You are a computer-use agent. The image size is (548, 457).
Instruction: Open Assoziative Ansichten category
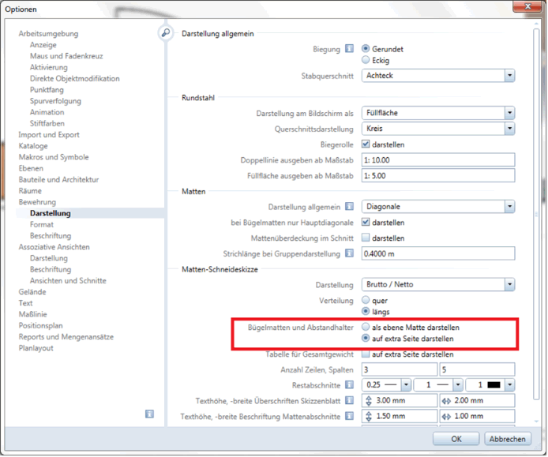[54, 247]
